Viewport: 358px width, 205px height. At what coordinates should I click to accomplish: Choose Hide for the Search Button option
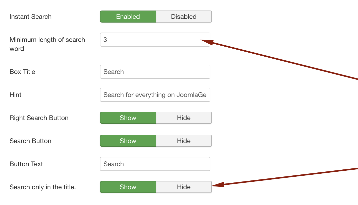coord(184,141)
